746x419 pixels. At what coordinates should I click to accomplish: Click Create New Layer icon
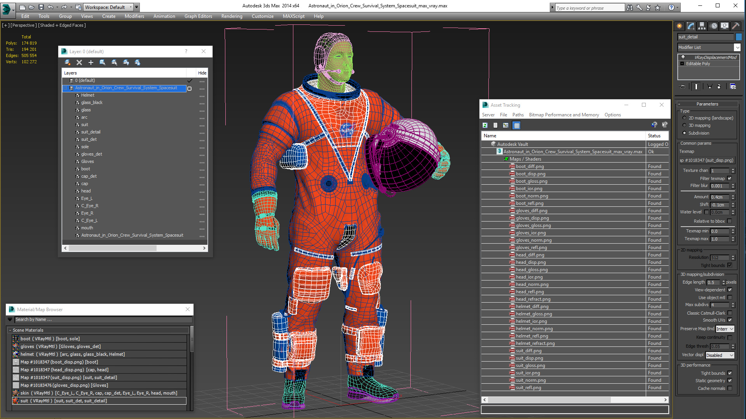(x=68, y=62)
